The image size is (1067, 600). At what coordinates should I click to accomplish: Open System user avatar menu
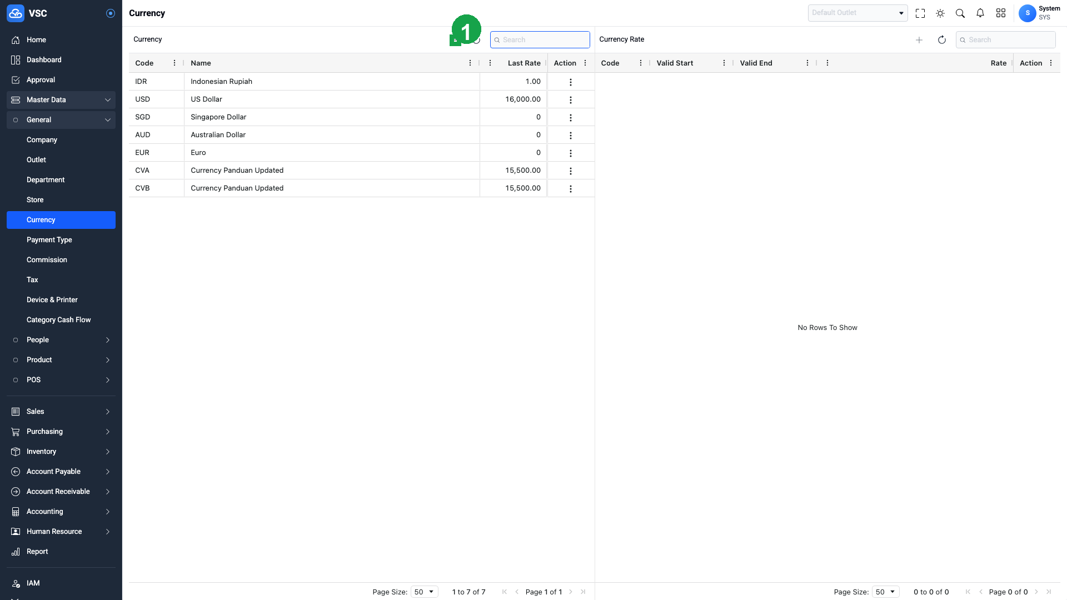(1028, 13)
